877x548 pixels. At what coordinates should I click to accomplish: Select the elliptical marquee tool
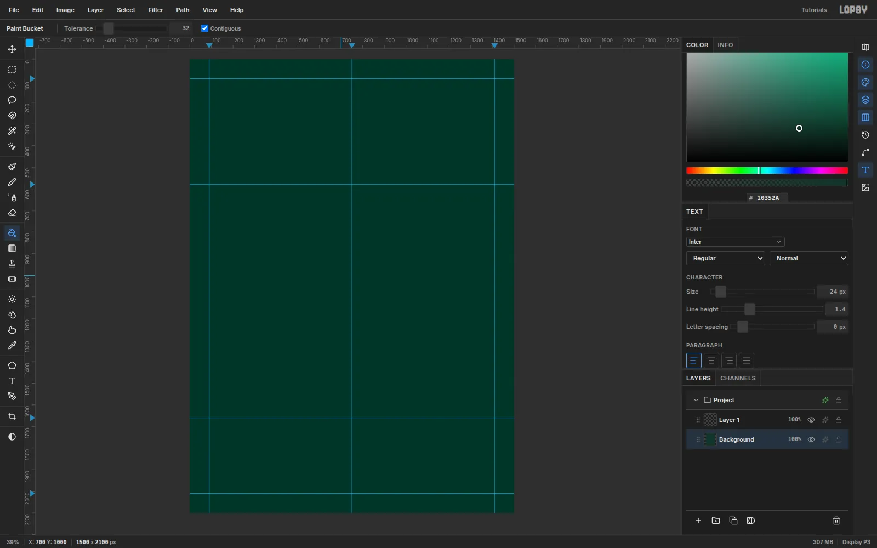click(x=12, y=85)
